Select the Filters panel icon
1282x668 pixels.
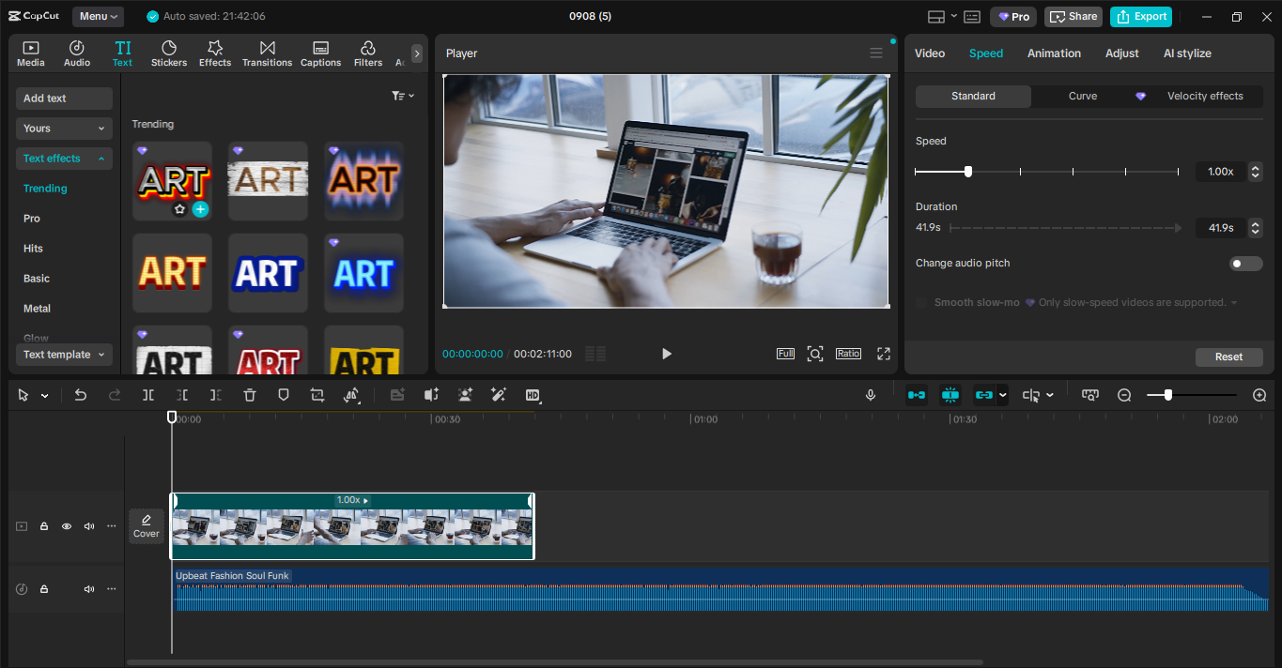pyautogui.click(x=367, y=53)
